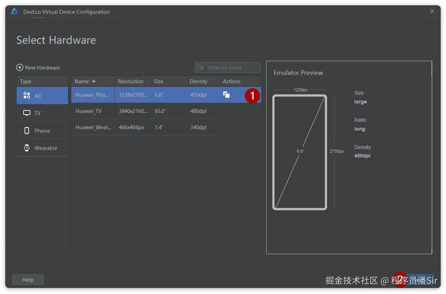This screenshot has height=294, width=446.
Task: Select the Huawei_Wear... device name
Action: (x=93, y=127)
